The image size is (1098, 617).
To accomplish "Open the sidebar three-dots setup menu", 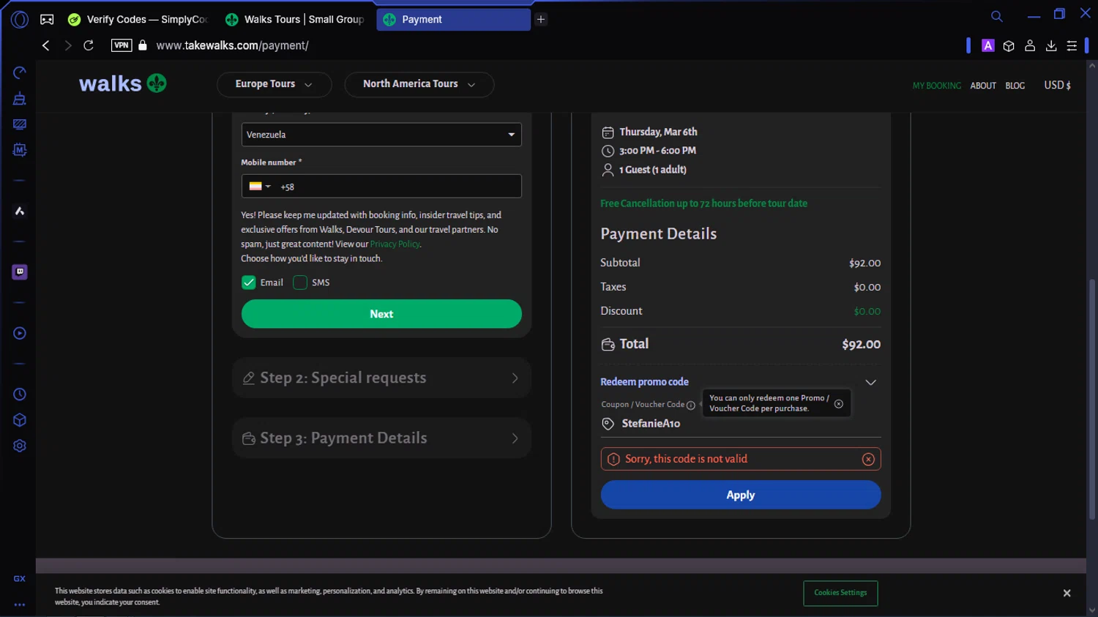I will click(20, 605).
